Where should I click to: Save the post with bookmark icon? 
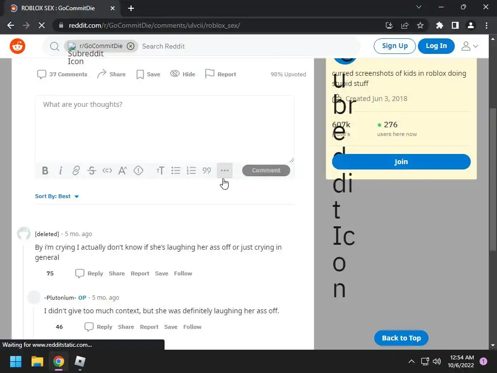click(148, 74)
